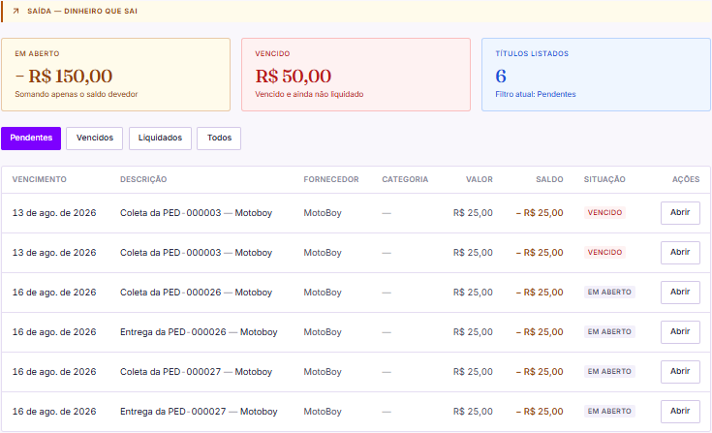Viewport: 712px width, 433px height.
Task: Show all titles with Todos tab
Action: (219, 138)
